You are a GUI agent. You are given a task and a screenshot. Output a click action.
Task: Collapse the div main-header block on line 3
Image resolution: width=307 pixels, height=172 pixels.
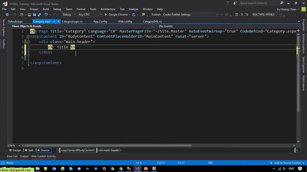[x=28, y=42]
